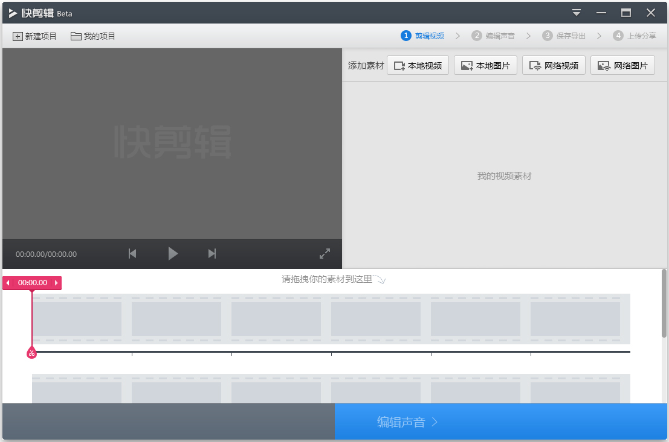Click the 我的视频素材 placeholder text
The height and width of the screenshot is (442, 669).
[504, 176]
